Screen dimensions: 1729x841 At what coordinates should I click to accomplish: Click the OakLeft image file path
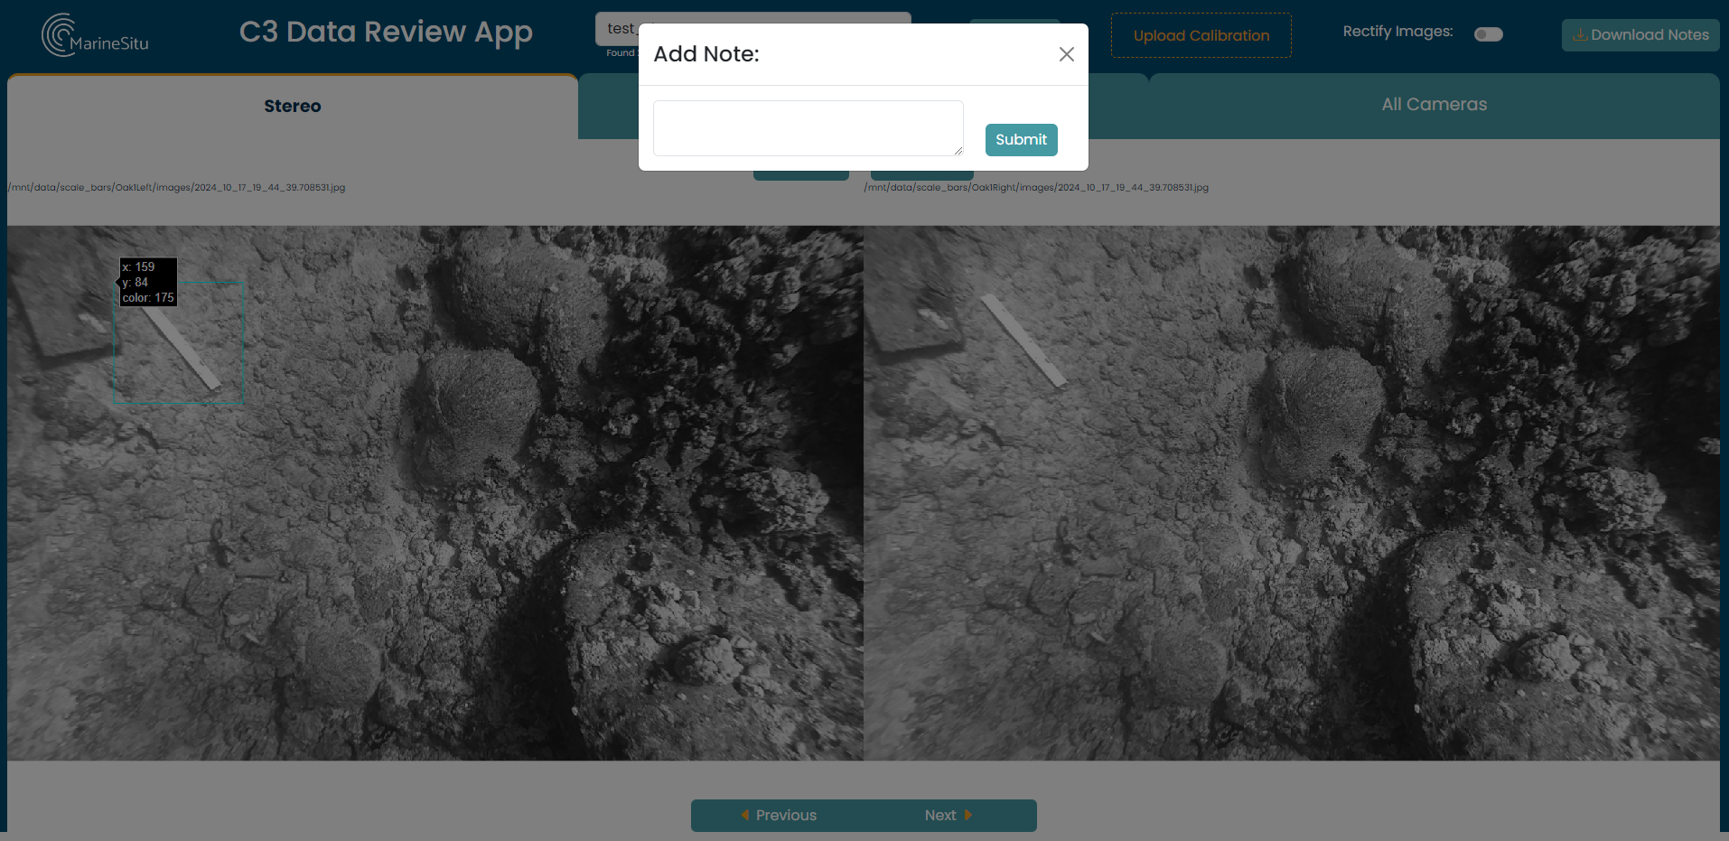tap(177, 188)
